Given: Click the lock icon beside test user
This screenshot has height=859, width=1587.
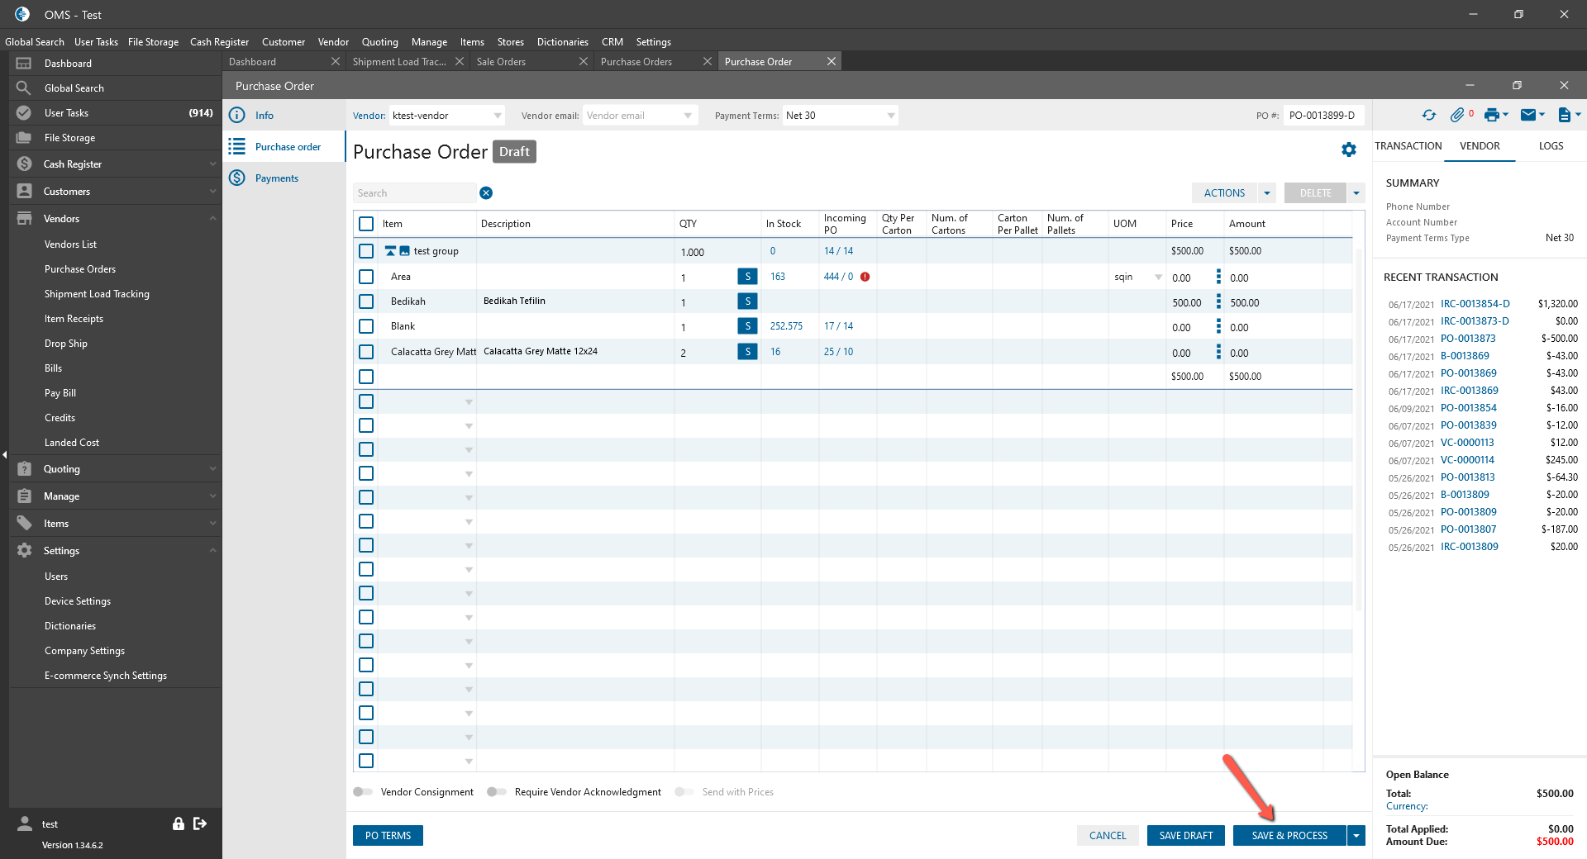Looking at the screenshot, I should coord(178,823).
